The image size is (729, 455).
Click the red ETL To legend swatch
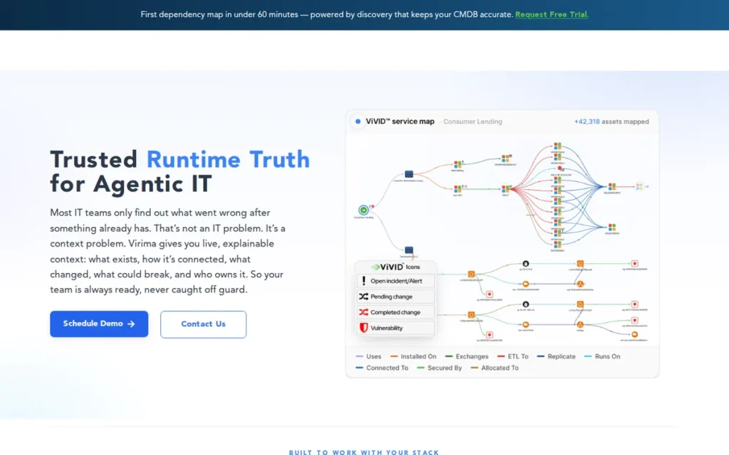click(500, 357)
